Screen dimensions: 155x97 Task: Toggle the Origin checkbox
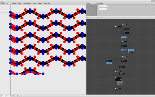pyautogui.click(x=32, y=3)
